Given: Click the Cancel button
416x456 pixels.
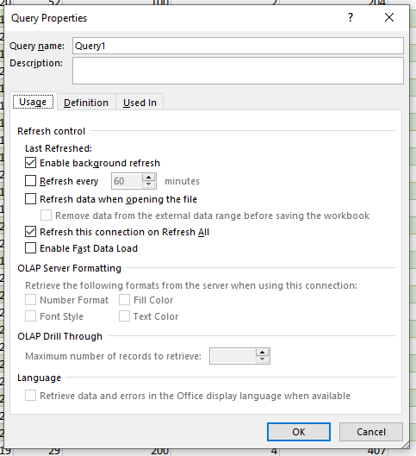Looking at the screenshot, I should coord(371,432).
